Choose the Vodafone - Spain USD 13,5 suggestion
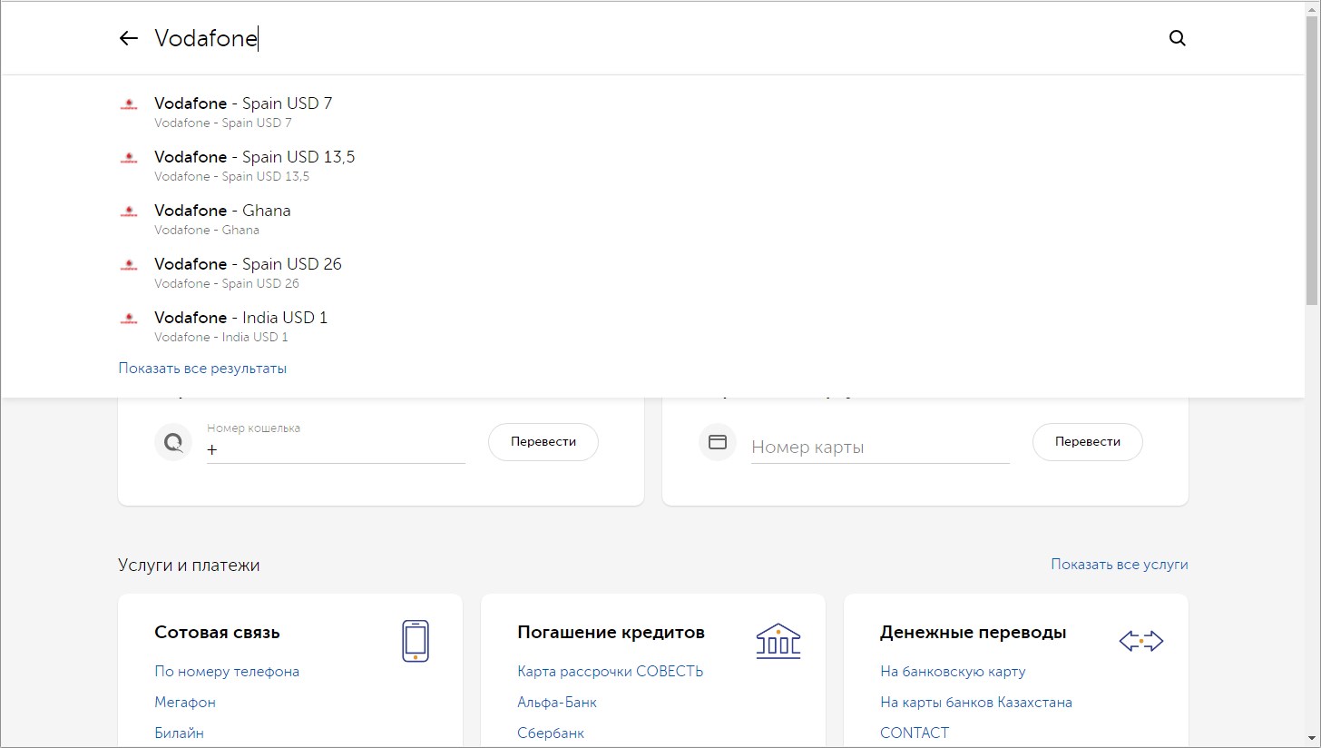1321x748 pixels. (254, 157)
